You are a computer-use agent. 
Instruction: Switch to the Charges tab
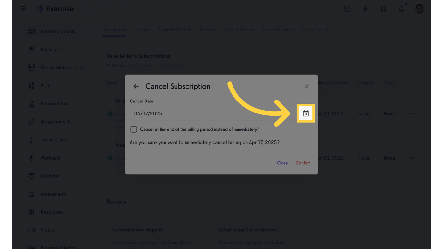[142, 29]
